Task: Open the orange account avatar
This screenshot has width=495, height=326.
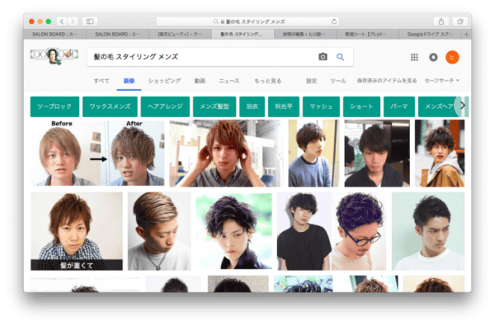Action: pos(452,57)
